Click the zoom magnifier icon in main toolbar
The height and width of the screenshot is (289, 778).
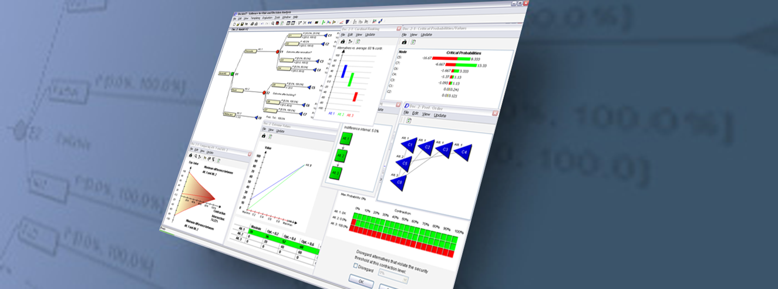tap(272, 23)
